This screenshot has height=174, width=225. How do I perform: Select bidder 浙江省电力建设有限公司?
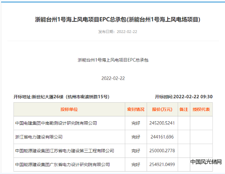point(39,137)
